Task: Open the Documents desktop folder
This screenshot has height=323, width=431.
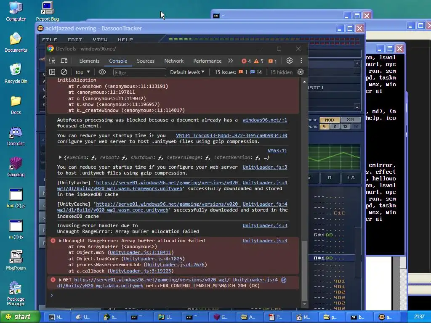Action: 16,42
